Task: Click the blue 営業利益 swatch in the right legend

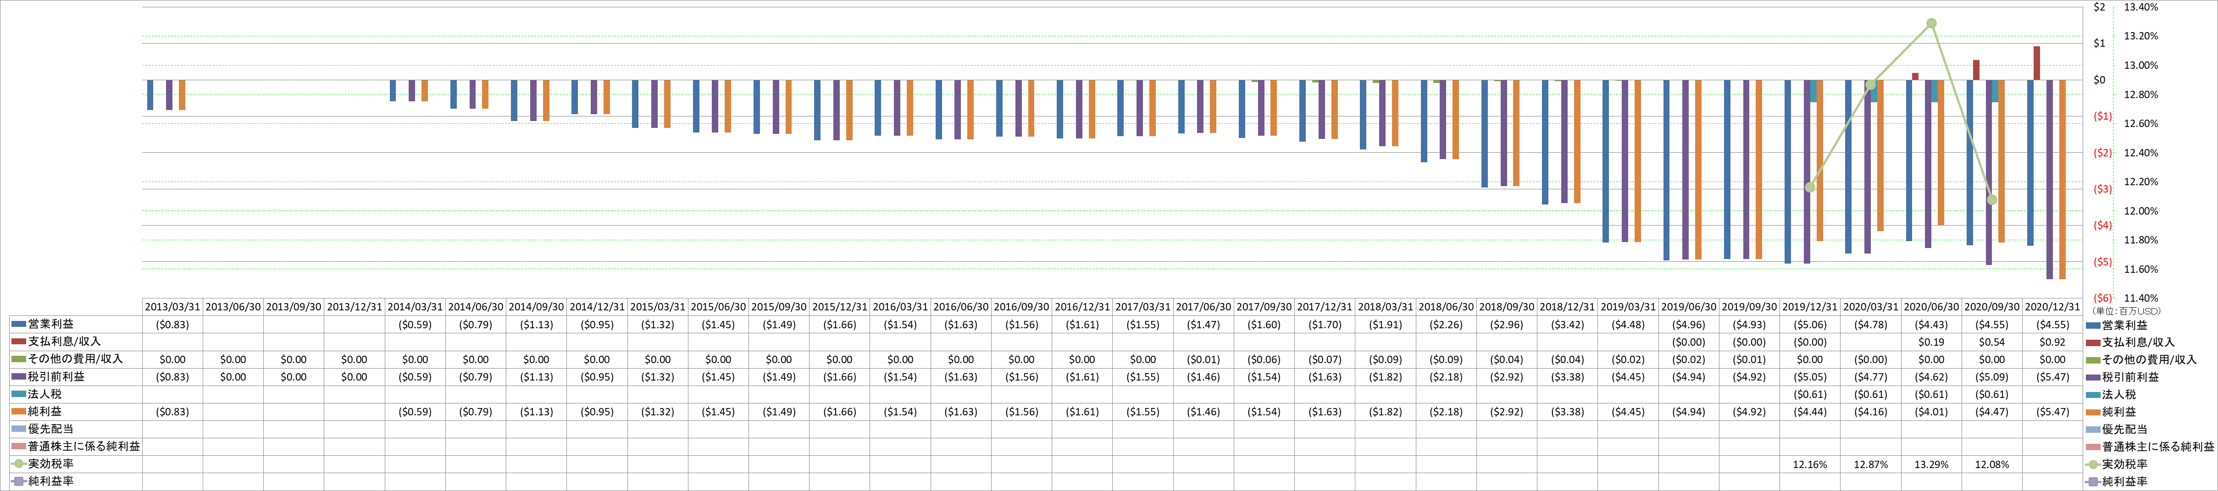Action: 2093,325
